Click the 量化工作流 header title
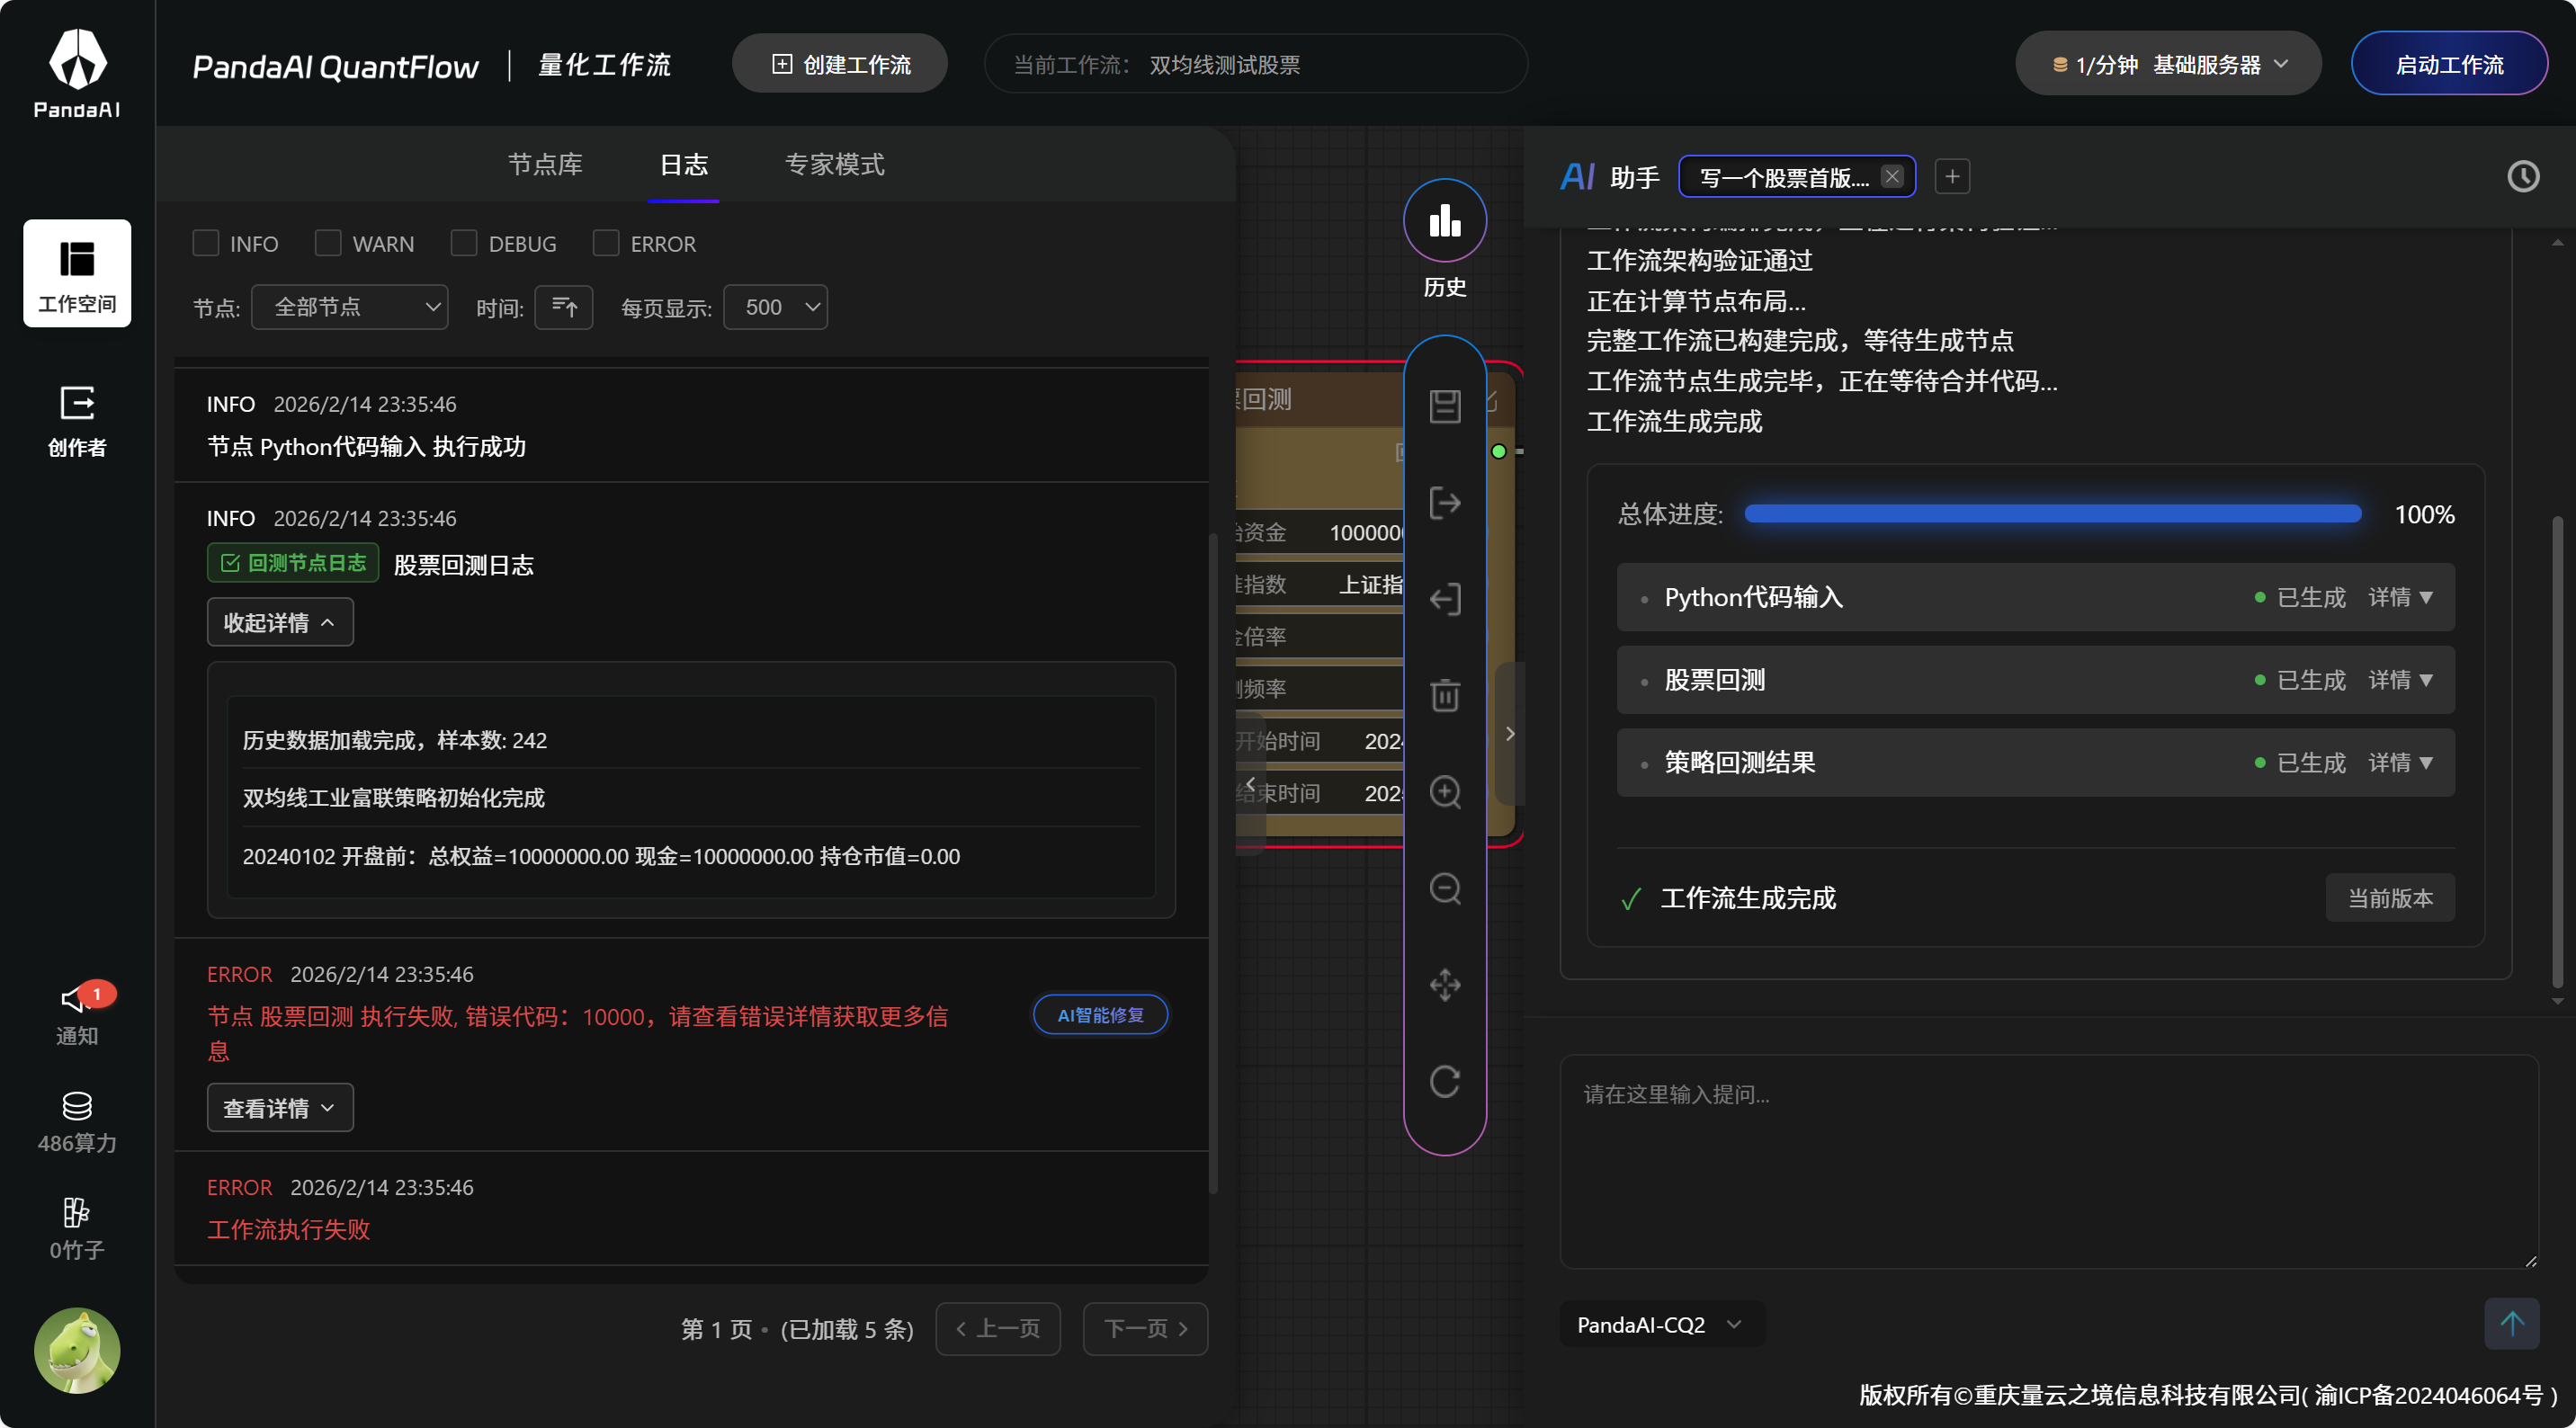Image resolution: width=2576 pixels, height=1428 pixels. tap(605, 65)
